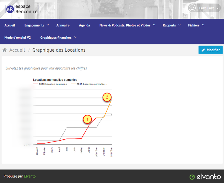Expand News & Podcasts, Photos et Vidéos menu
This screenshot has height=183, width=224.
tap(127, 25)
